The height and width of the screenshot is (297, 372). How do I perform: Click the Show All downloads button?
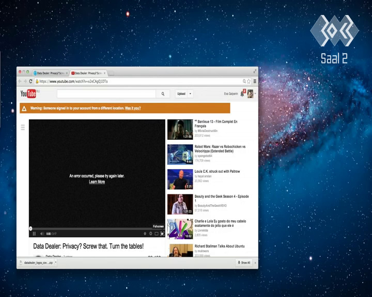coord(244,262)
